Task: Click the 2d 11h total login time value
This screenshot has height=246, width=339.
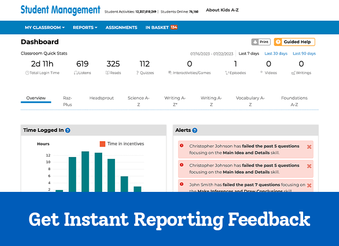Action: click(42, 64)
